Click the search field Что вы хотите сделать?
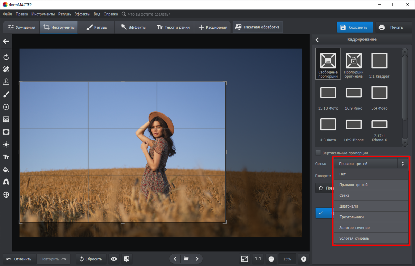The width and height of the screenshot is (415, 266). [x=149, y=14]
